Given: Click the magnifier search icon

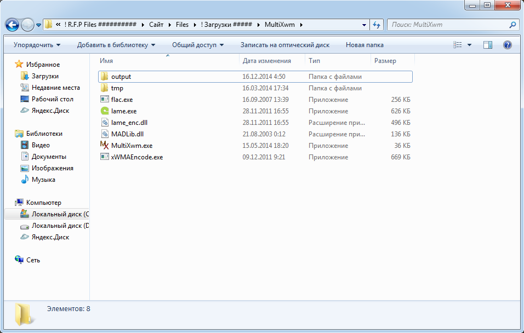Looking at the screenshot, I should (512, 25).
